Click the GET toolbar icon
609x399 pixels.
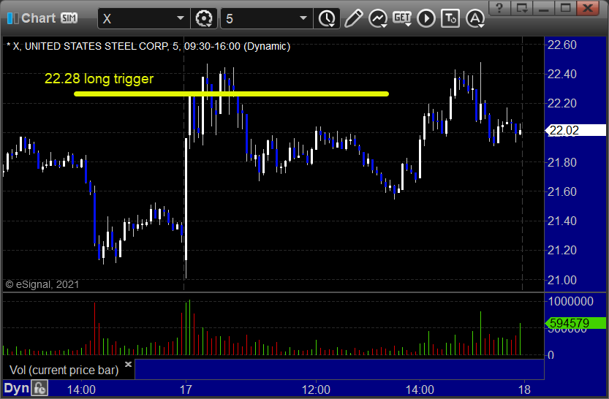tap(402, 18)
